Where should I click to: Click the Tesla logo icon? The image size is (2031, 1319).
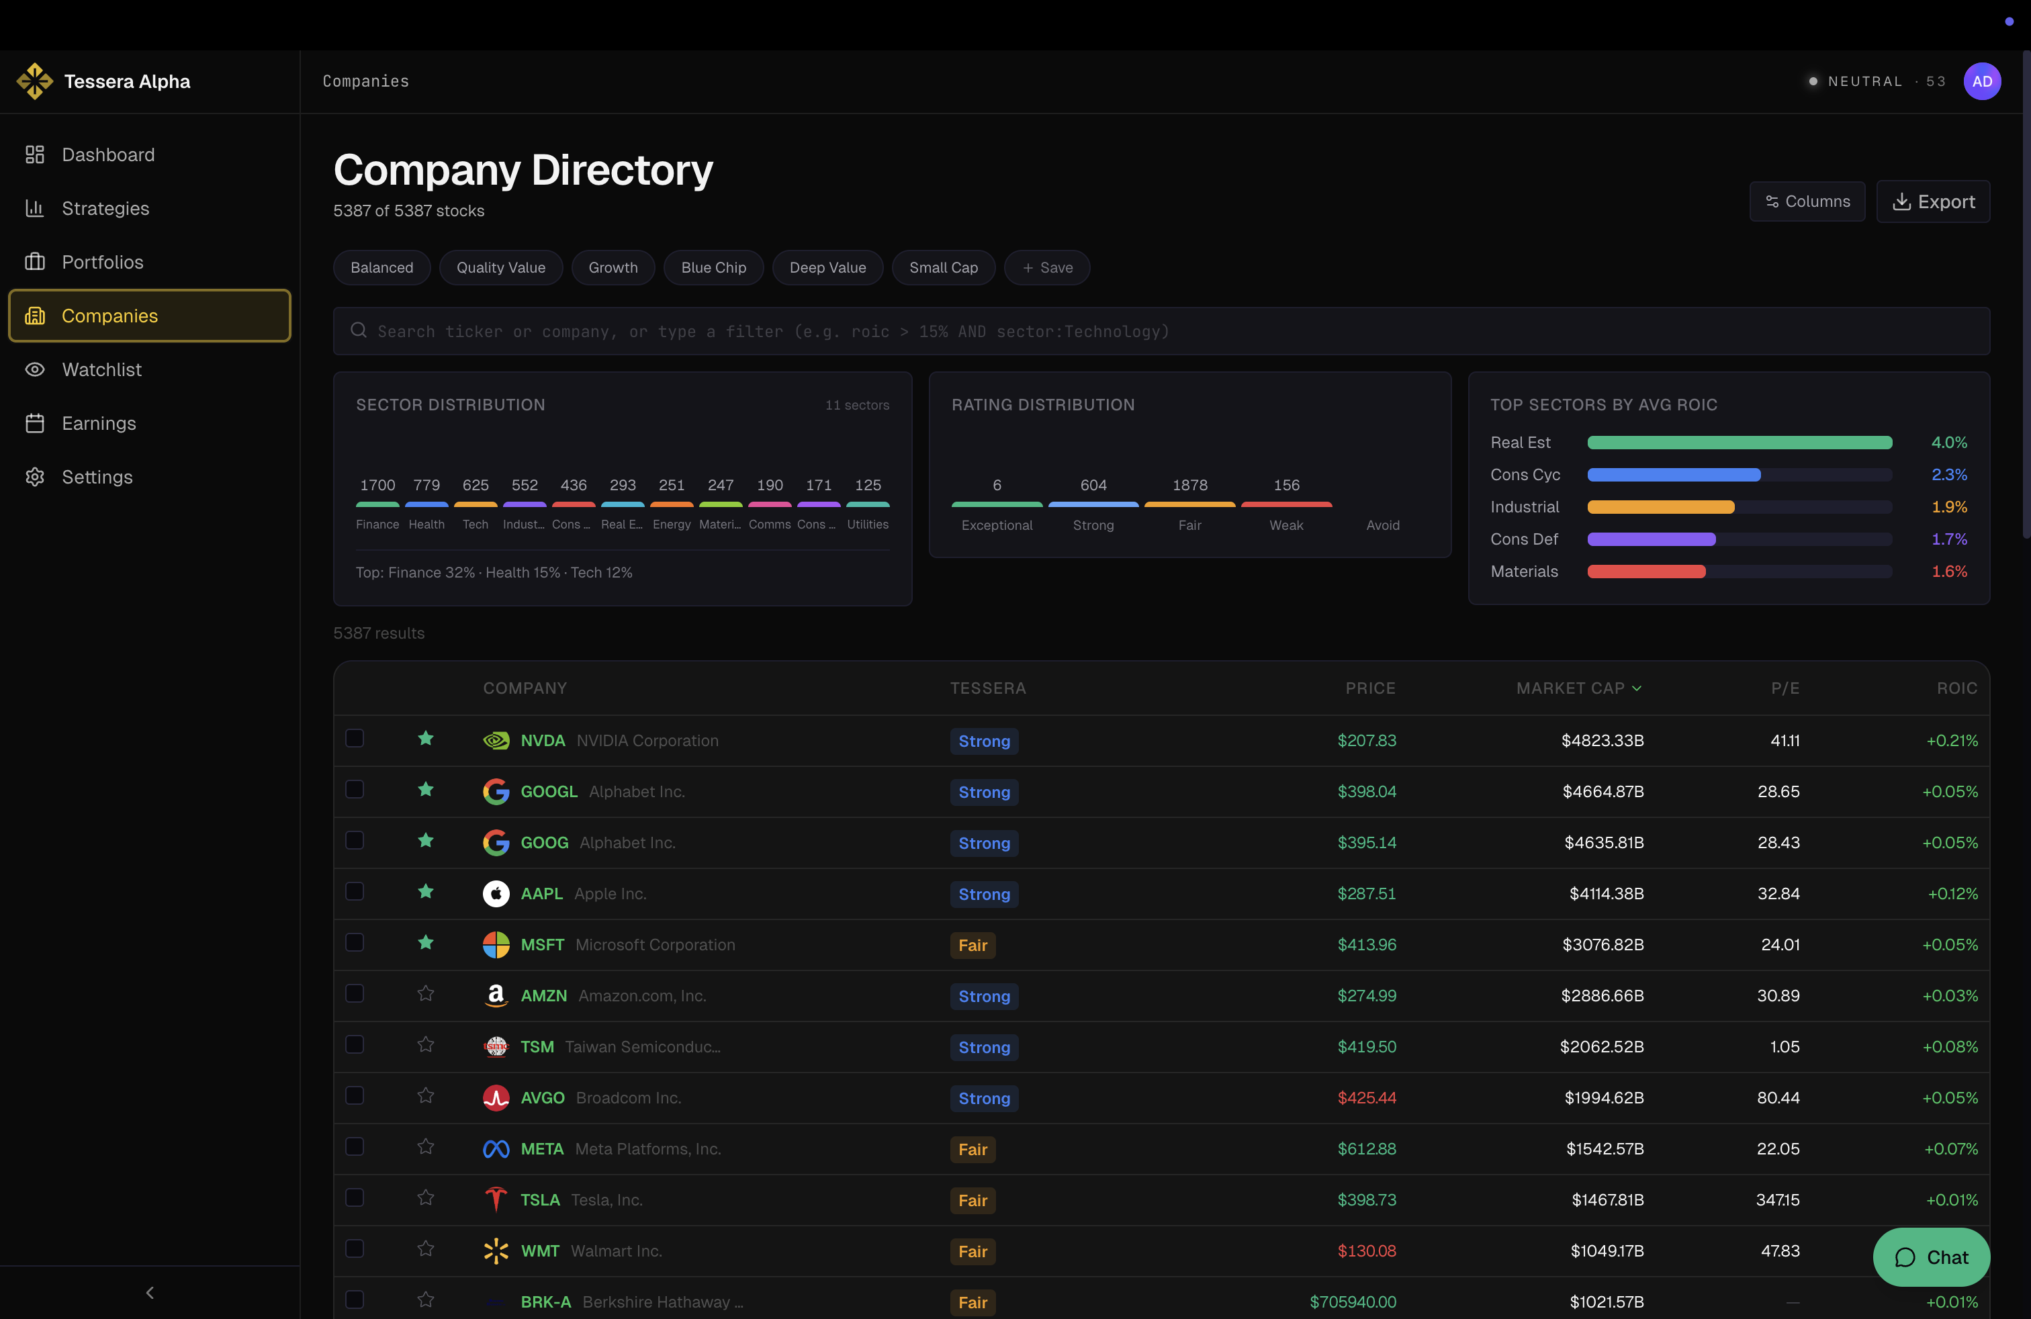coord(496,1199)
